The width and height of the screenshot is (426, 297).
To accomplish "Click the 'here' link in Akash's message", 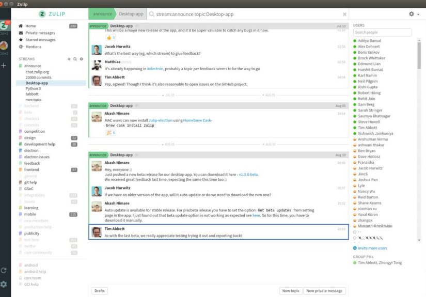I will pyautogui.click(x=256, y=215).
